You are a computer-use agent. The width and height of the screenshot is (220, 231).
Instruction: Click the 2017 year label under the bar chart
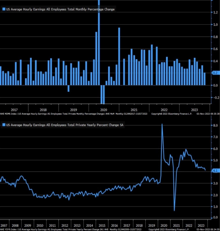[x=14, y=110]
